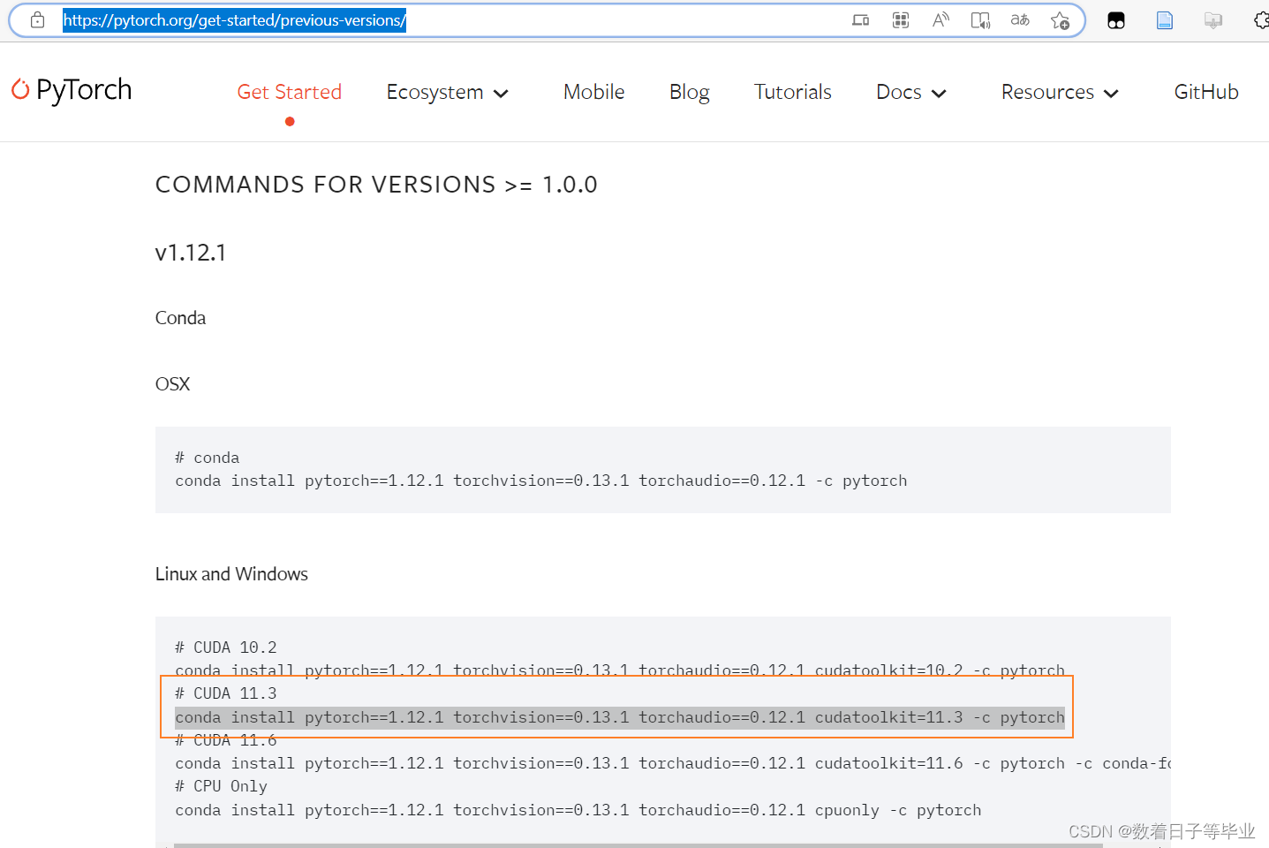Click the horizontal scrollbar under code block
Viewport: 1269px width, 848px height.
click(x=638, y=845)
